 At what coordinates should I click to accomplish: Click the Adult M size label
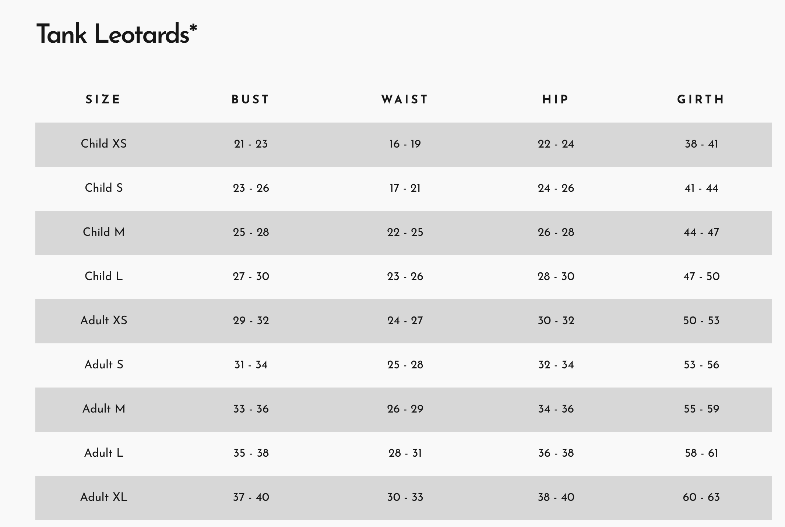[x=104, y=408]
